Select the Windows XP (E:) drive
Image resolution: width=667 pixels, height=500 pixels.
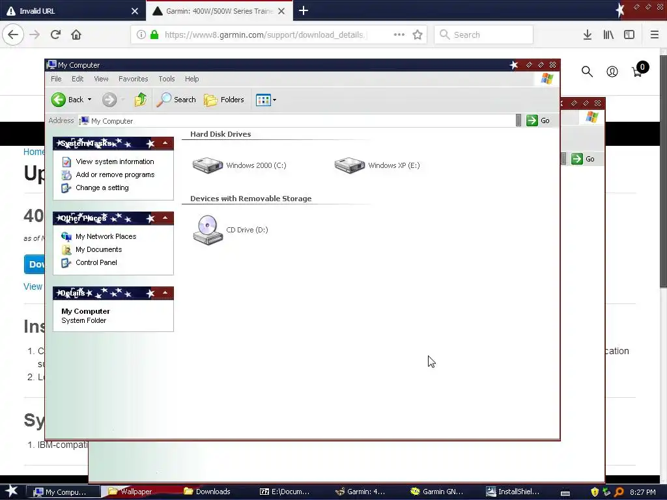pyautogui.click(x=377, y=165)
